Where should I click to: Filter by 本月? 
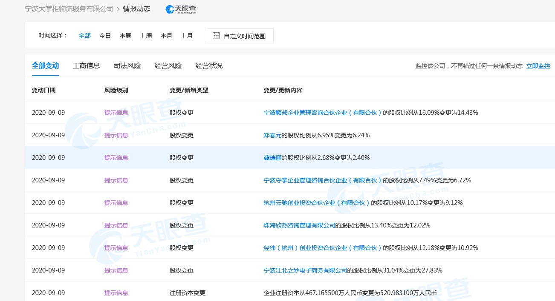tap(166, 36)
